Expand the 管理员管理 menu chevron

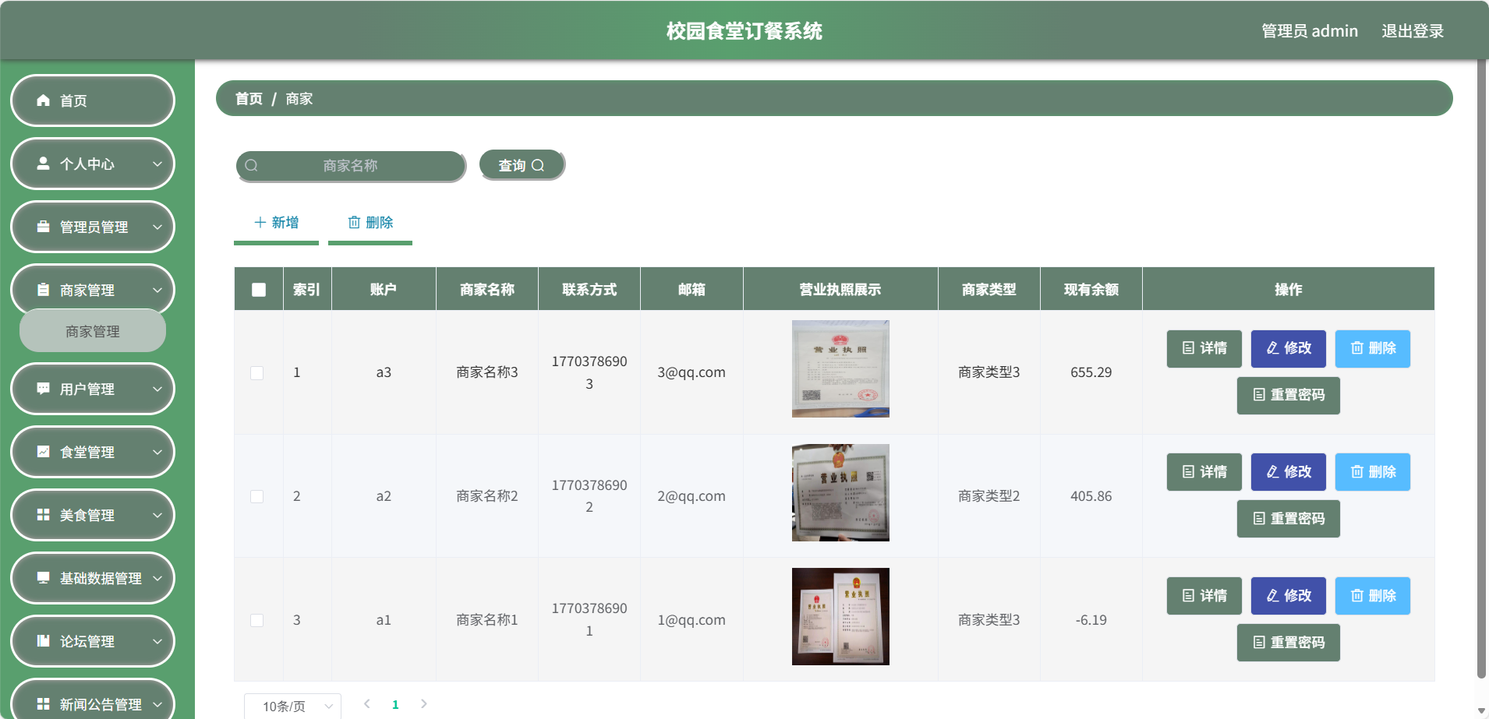(x=157, y=227)
